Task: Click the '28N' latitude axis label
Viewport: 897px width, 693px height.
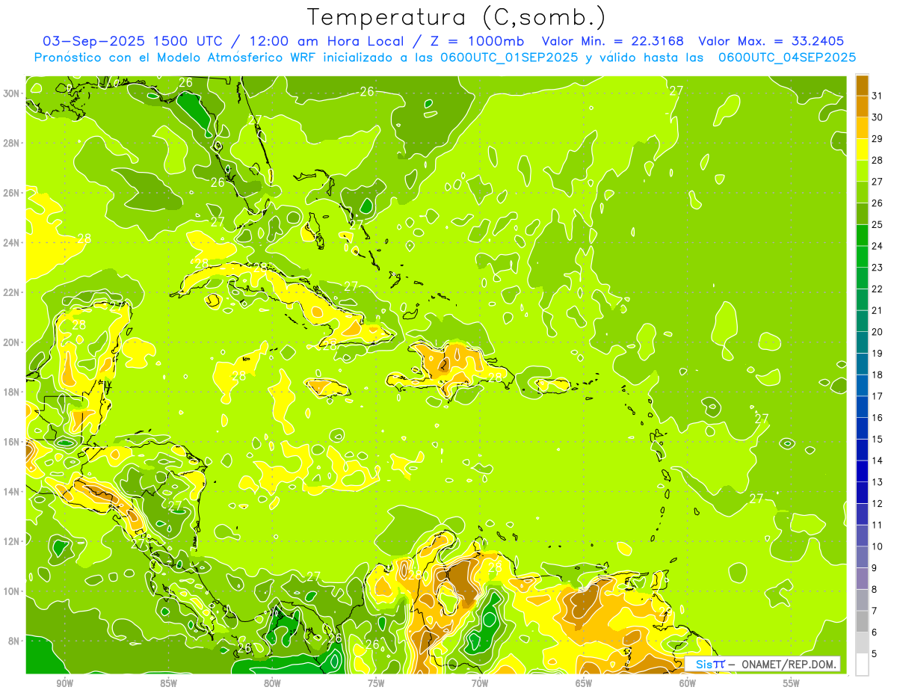Action: point(11,143)
